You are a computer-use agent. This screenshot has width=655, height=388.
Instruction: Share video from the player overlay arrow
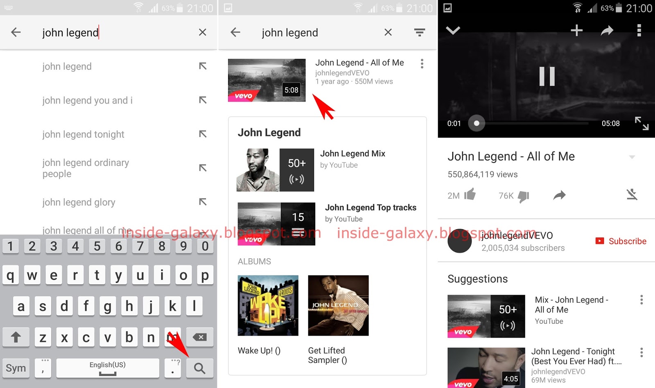pos(607,30)
